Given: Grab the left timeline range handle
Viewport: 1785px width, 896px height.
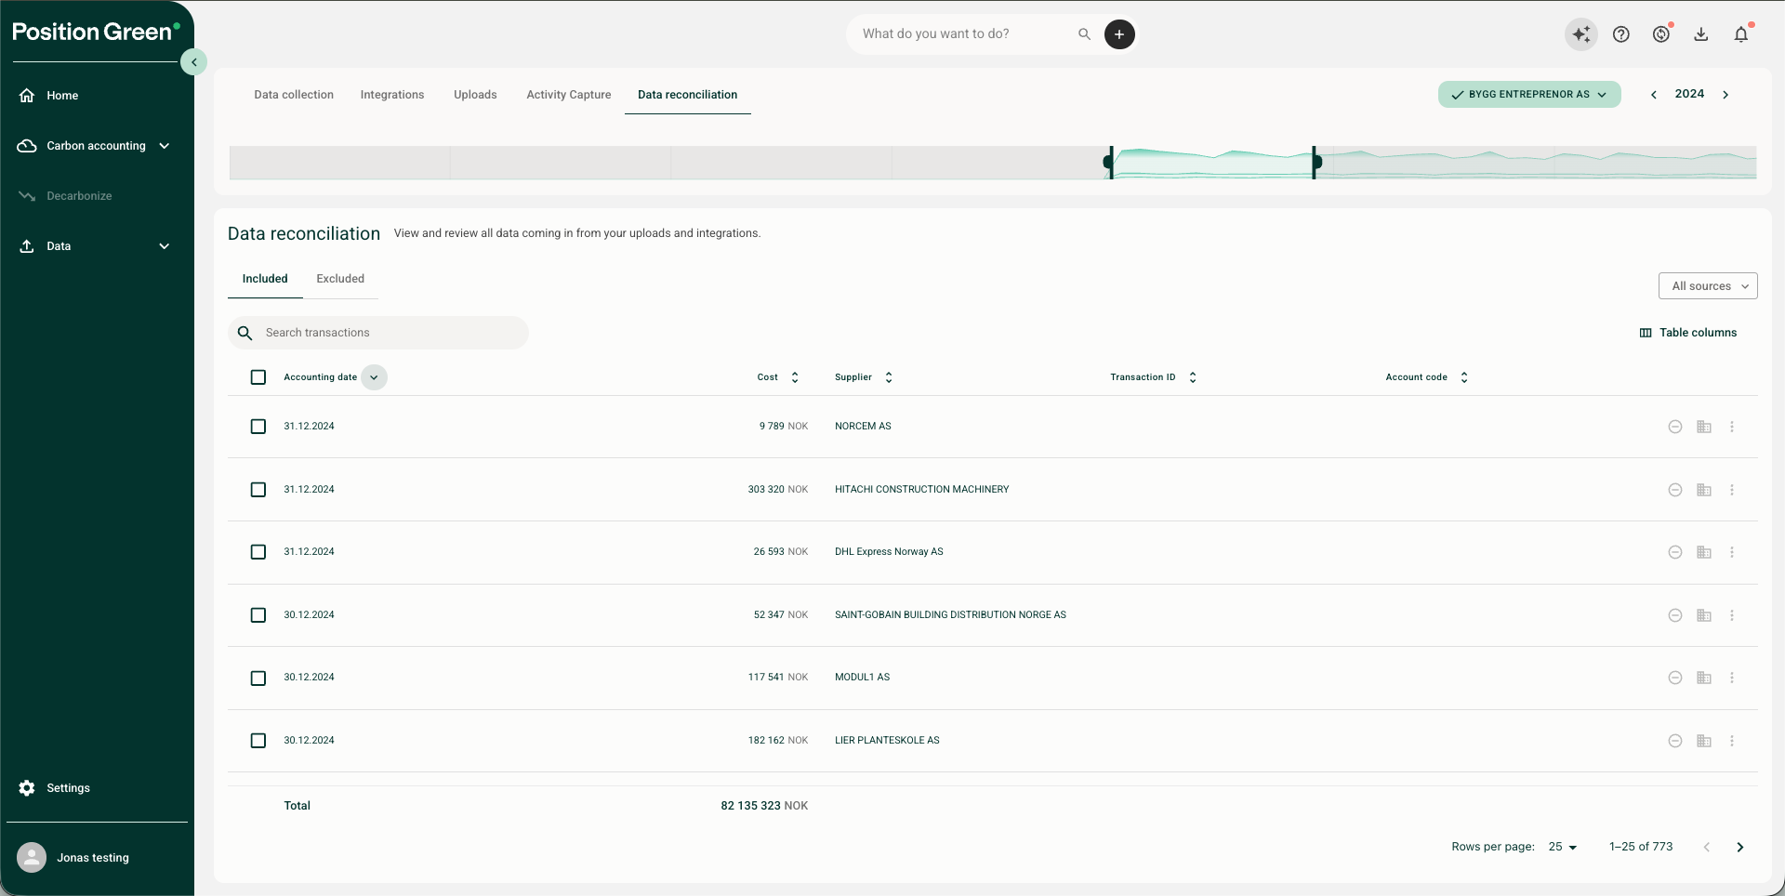Looking at the screenshot, I should tap(1110, 163).
